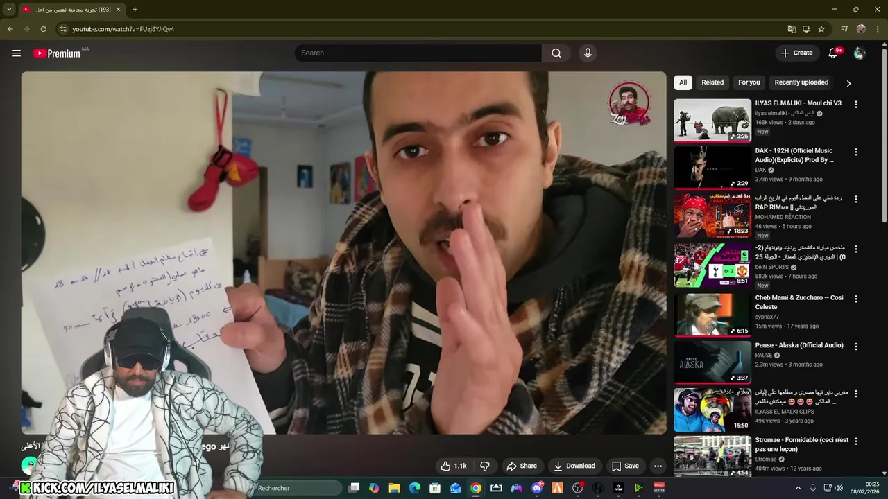Open the YouTube hamburger guide menu

tap(17, 53)
